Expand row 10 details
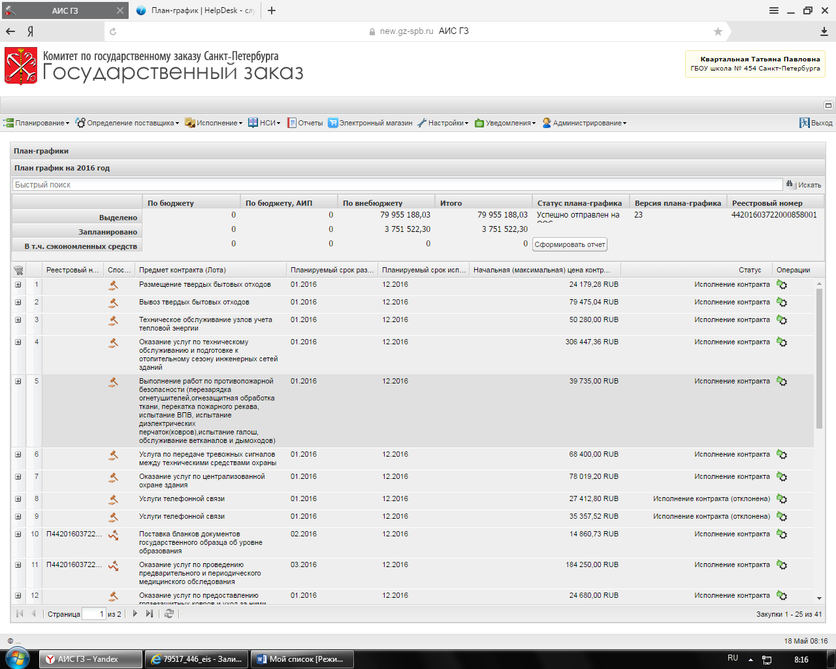The height and width of the screenshot is (669, 836). 18,534
